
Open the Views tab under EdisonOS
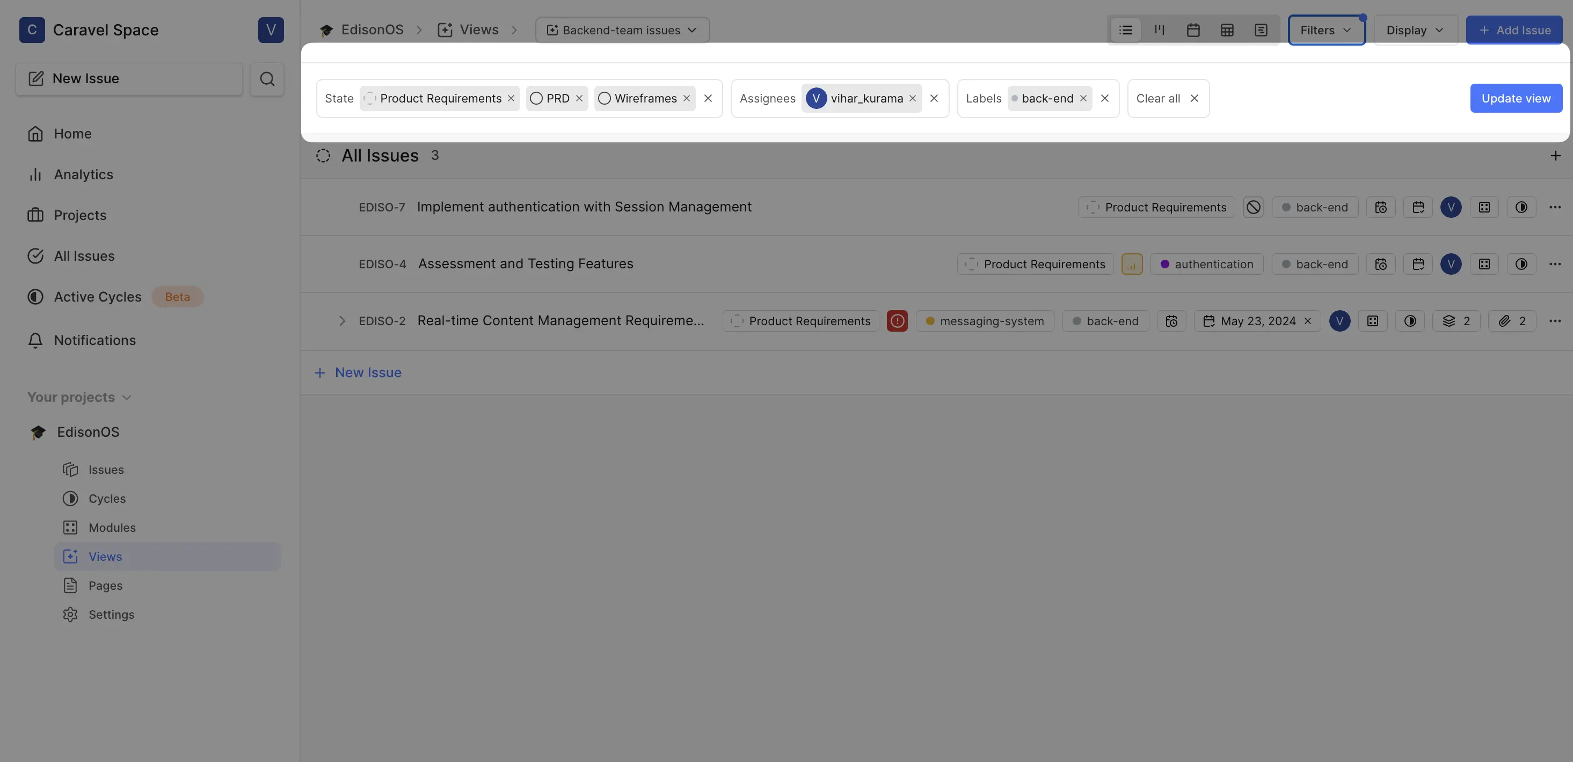tap(106, 556)
